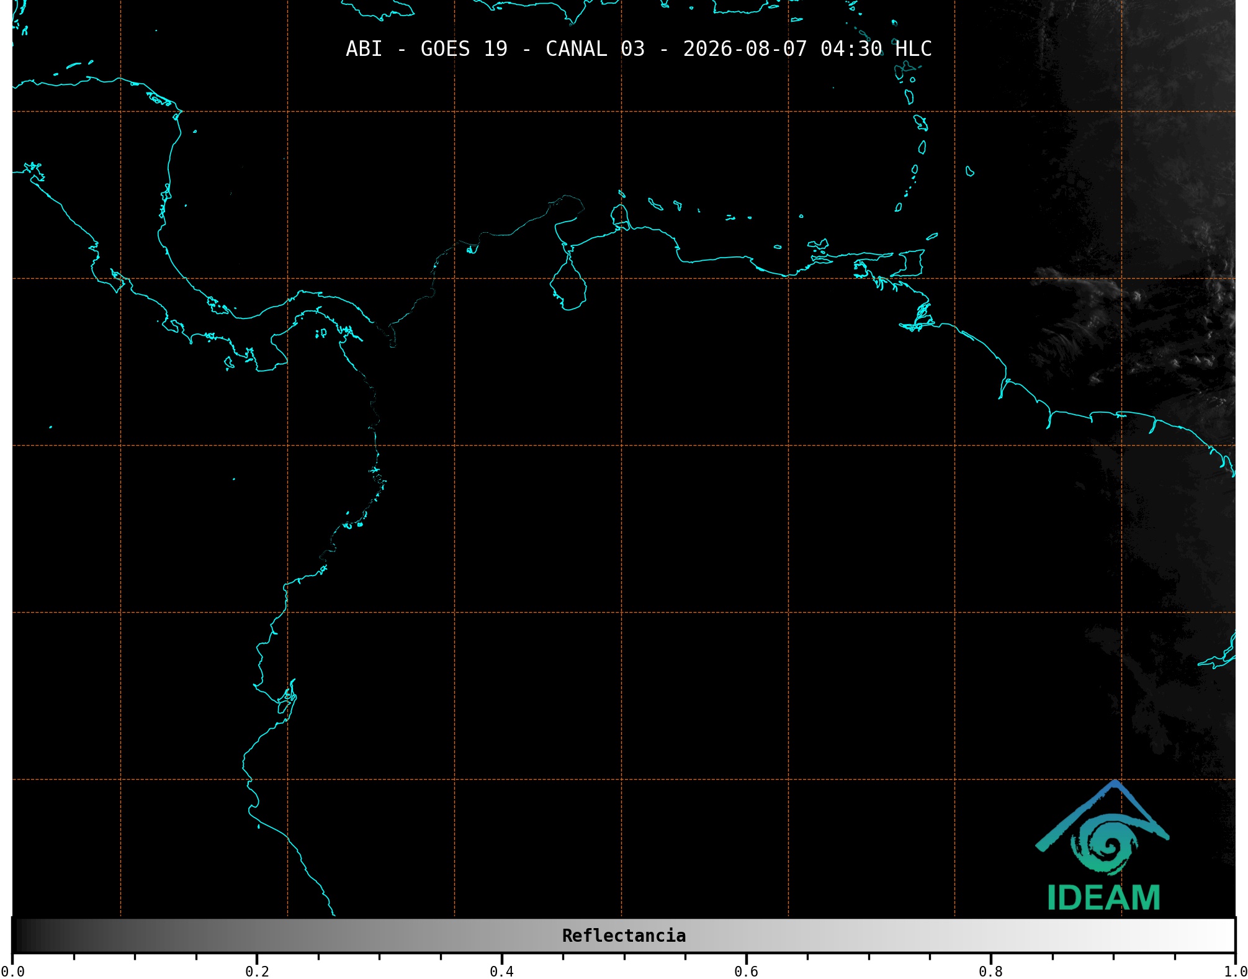This screenshot has width=1248, height=979.
Task: Click the 0.0 tick label on colorbar
Action: point(13,972)
